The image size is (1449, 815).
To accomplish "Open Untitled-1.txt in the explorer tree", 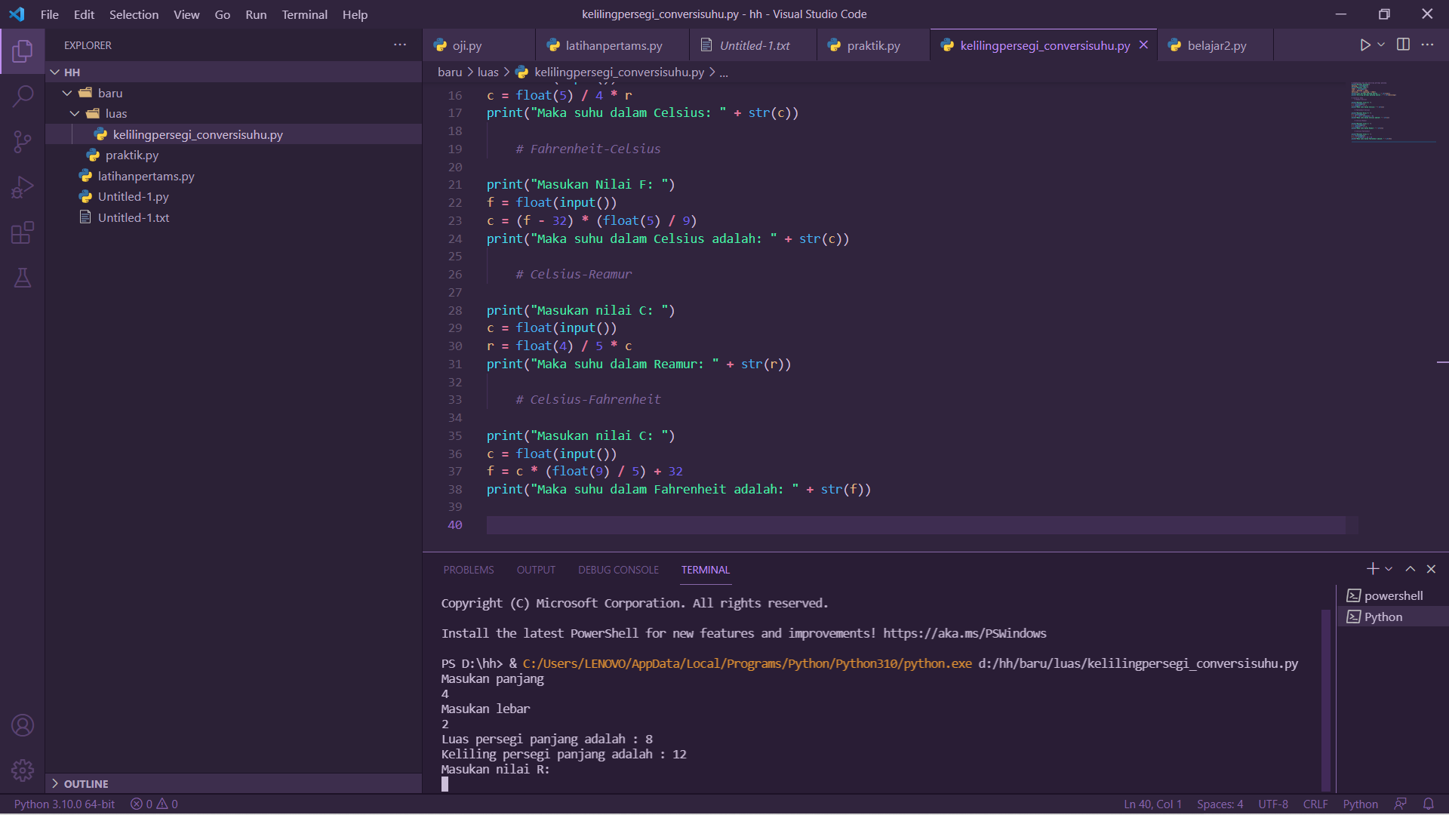I will tap(234, 217).
